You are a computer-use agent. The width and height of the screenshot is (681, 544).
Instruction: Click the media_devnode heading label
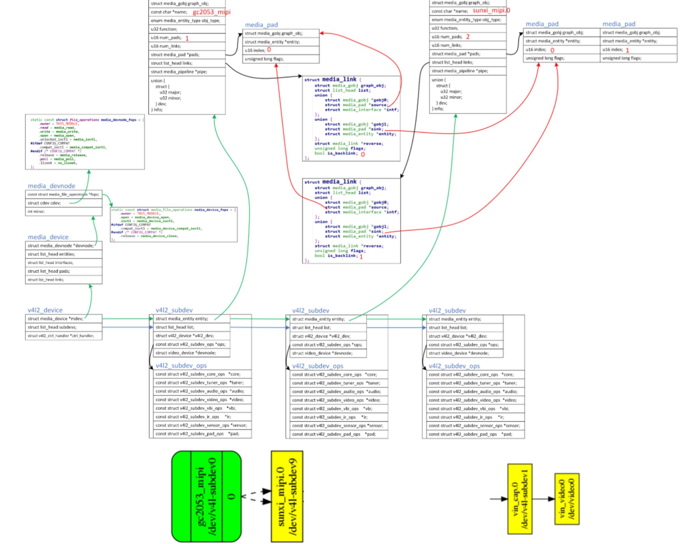51,186
